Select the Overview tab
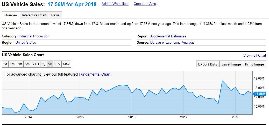269x125 pixels. point(11,15)
